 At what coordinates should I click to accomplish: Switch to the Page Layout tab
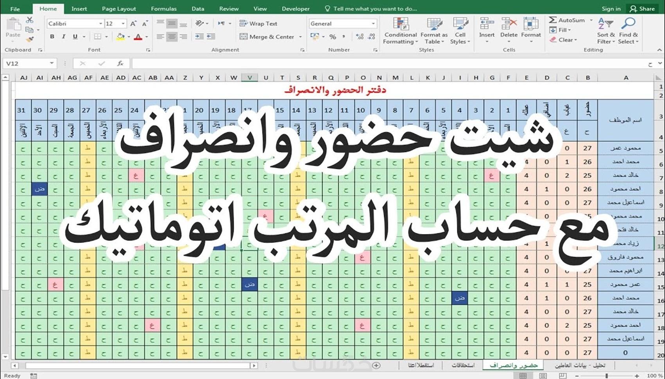click(x=119, y=9)
